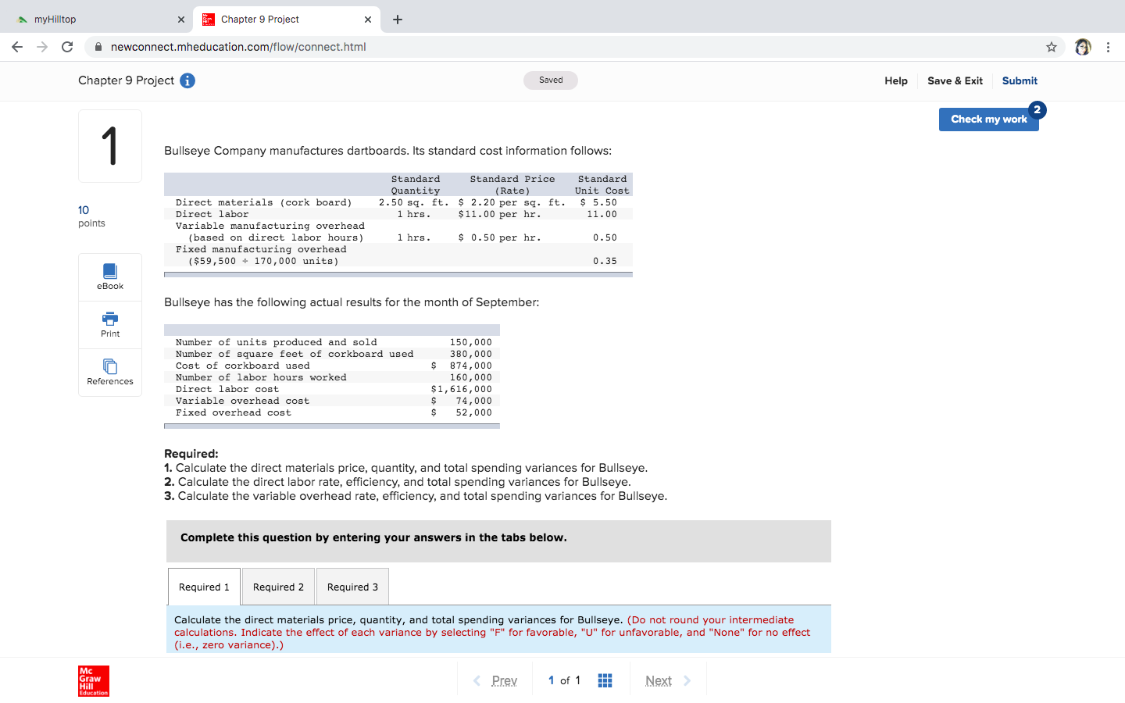Click the "Direct materials (cork board)" row
The width and height of the screenshot is (1125, 703).
(x=398, y=202)
